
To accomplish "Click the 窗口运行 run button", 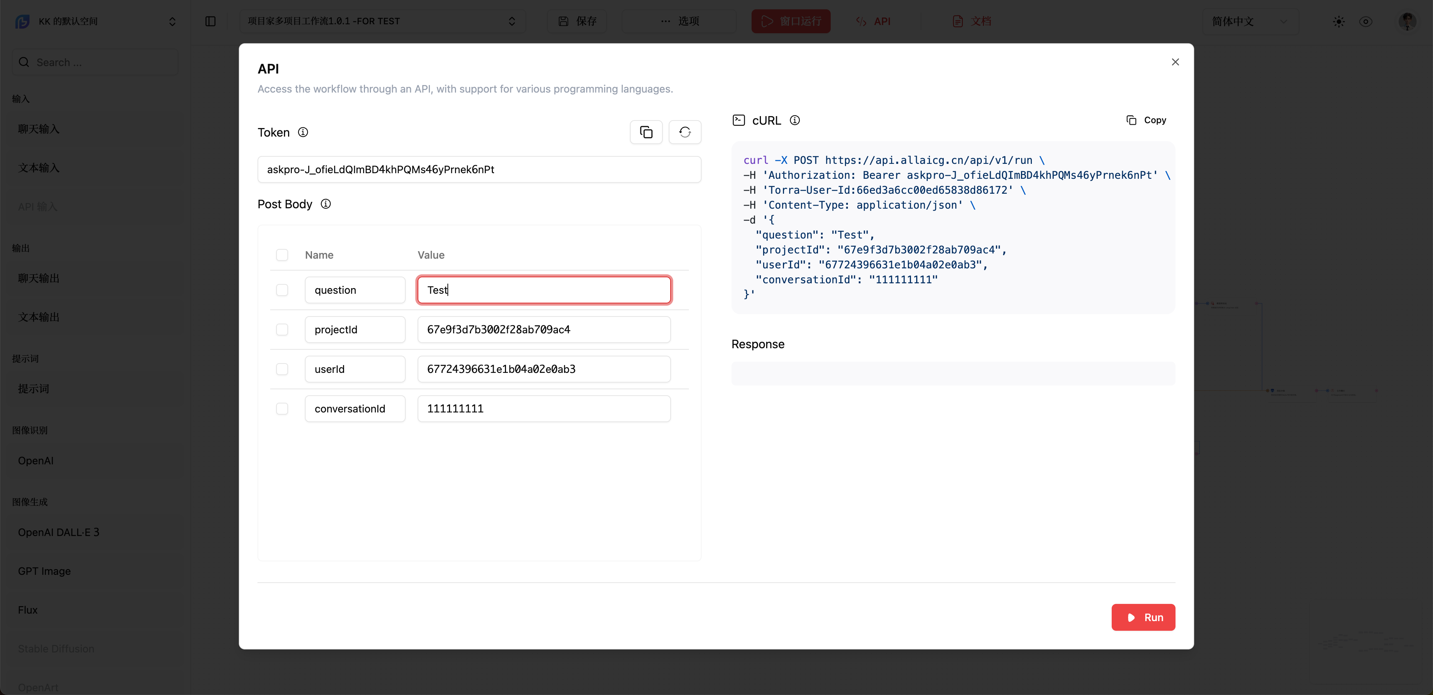I will point(790,21).
